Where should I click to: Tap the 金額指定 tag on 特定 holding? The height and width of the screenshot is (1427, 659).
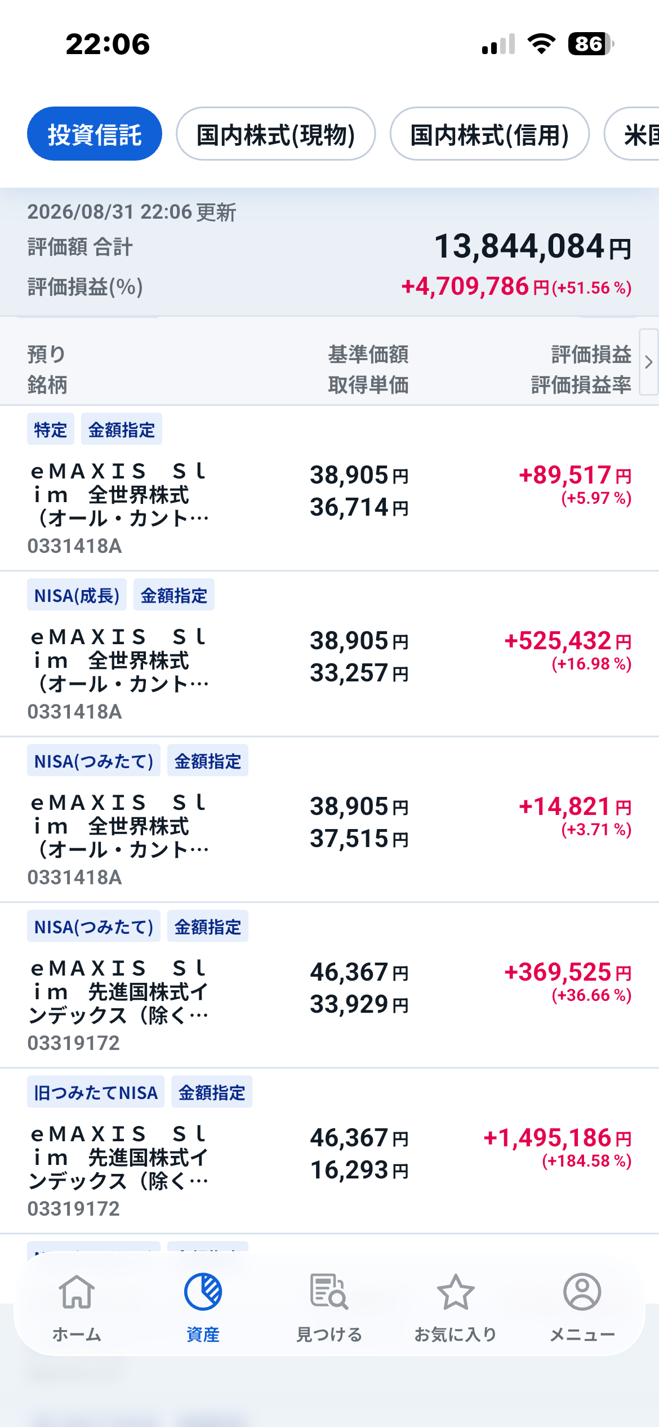pos(122,429)
